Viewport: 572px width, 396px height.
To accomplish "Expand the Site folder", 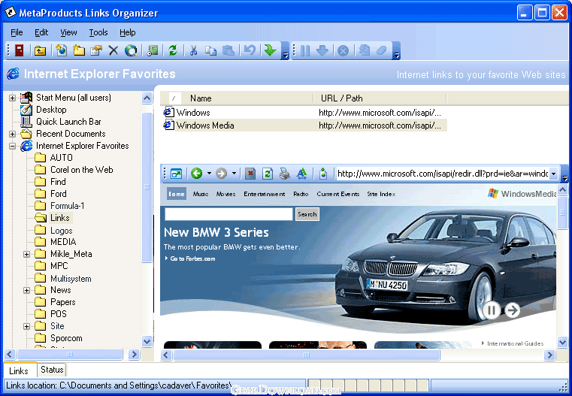I will tap(26, 326).
